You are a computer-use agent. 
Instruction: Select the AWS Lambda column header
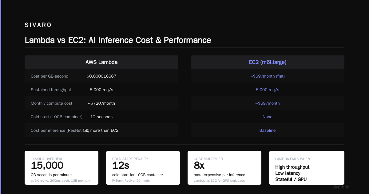point(101,62)
